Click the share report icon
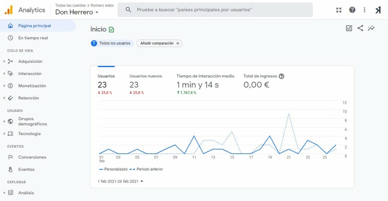 [360, 28]
